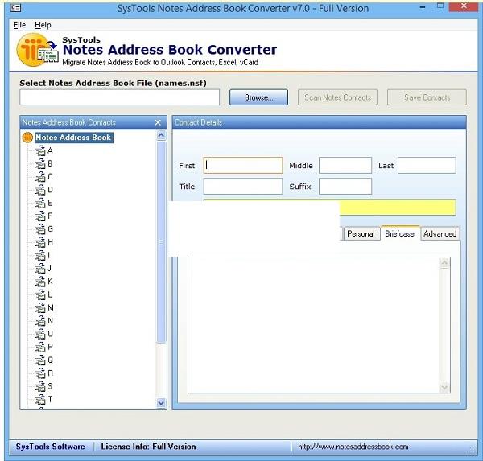Viewport: 483px width, 461px height.
Task: Select the Notes Address Book tree root
Action: click(x=73, y=138)
